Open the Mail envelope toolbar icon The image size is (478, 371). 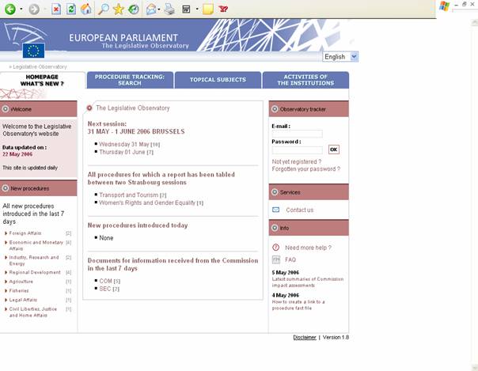click(151, 9)
